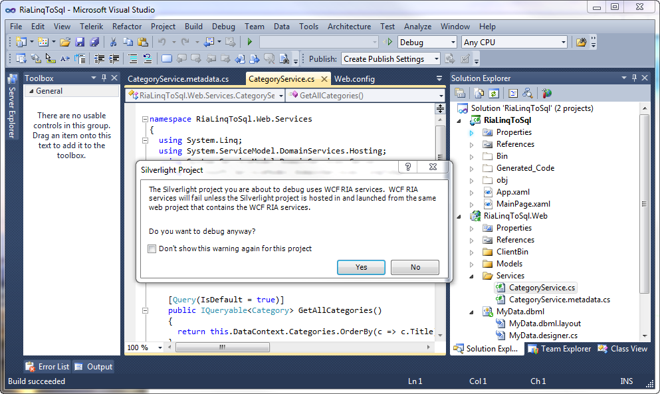Switch to the CategoryService.metadata.cs tab
The height and width of the screenshot is (394, 660).
click(x=178, y=78)
